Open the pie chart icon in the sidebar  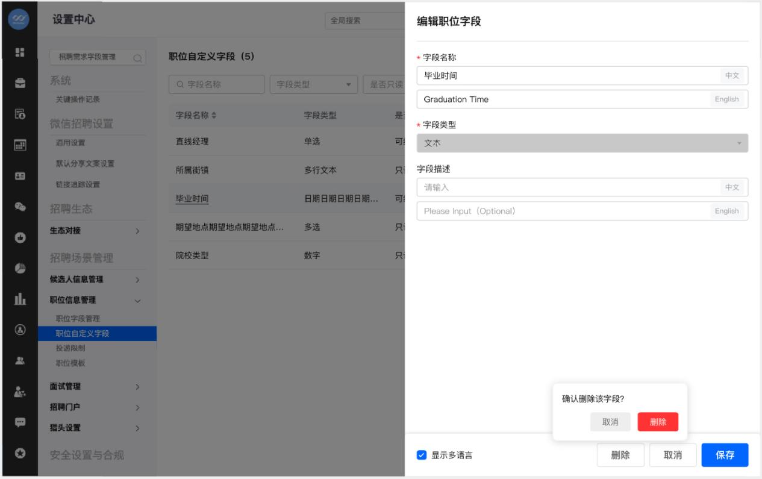(x=19, y=268)
